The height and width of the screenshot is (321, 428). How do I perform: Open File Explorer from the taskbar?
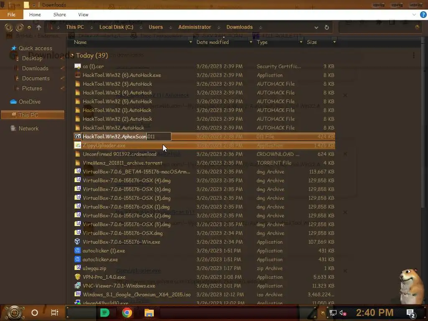[x=149, y=313]
